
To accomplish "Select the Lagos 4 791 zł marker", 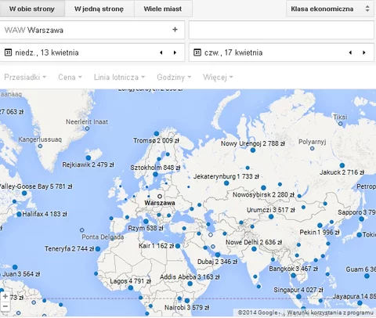I will [131, 287].
